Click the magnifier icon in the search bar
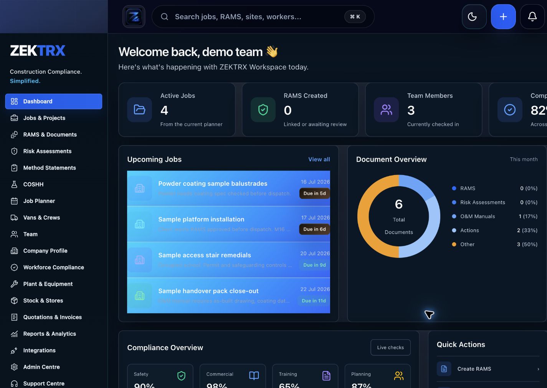 click(x=165, y=17)
